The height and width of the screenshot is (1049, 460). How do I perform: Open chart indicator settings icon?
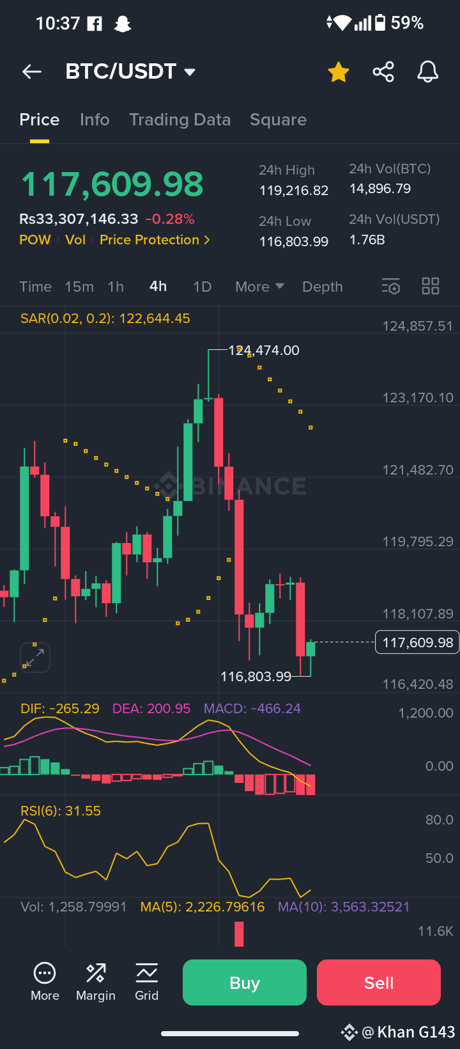coord(391,286)
